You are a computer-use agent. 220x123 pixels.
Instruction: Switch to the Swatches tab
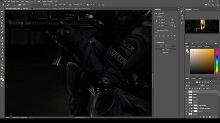tap(193, 46)
